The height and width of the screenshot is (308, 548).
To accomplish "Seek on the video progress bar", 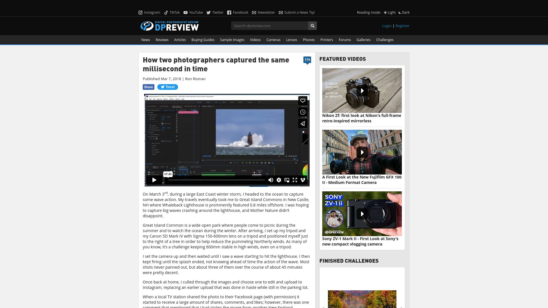I will pyautogui.click(x=216, y=180).
